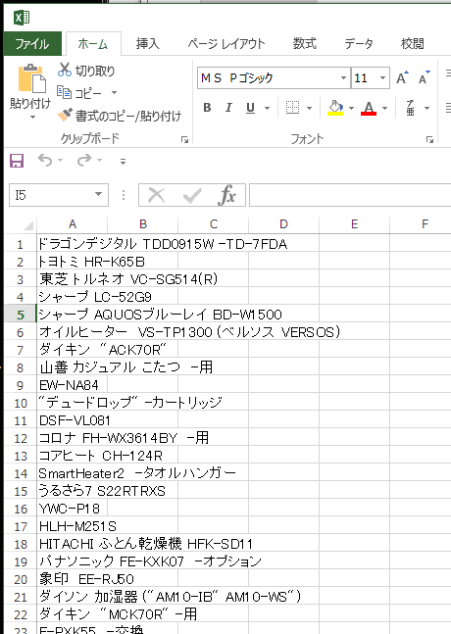Click the Name Box showing I5
This screenshot has width=451, height=634.
[59, 195]
